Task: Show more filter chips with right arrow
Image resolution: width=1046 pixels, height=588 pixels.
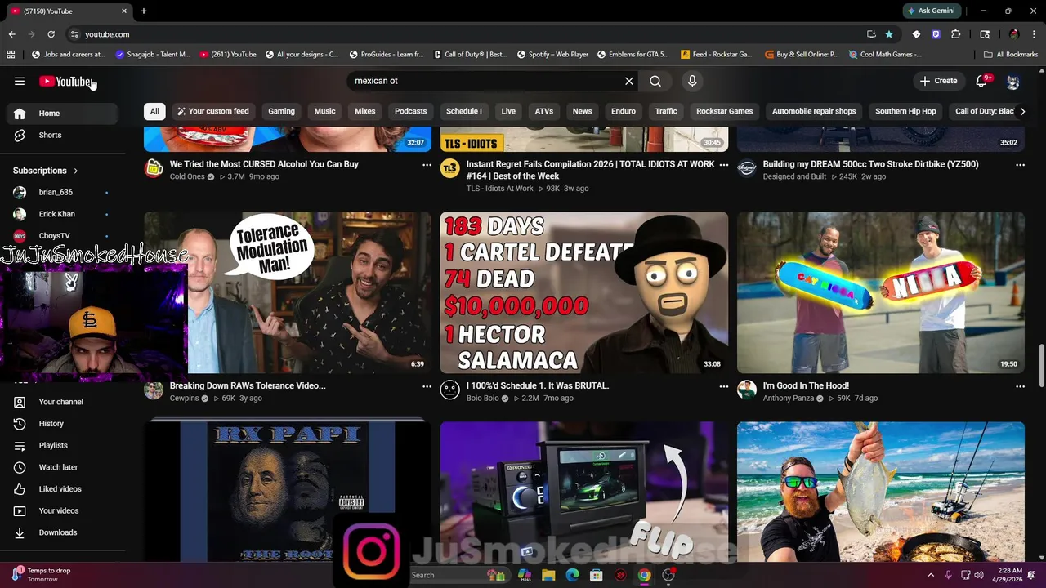Action: pos(1021,111)
